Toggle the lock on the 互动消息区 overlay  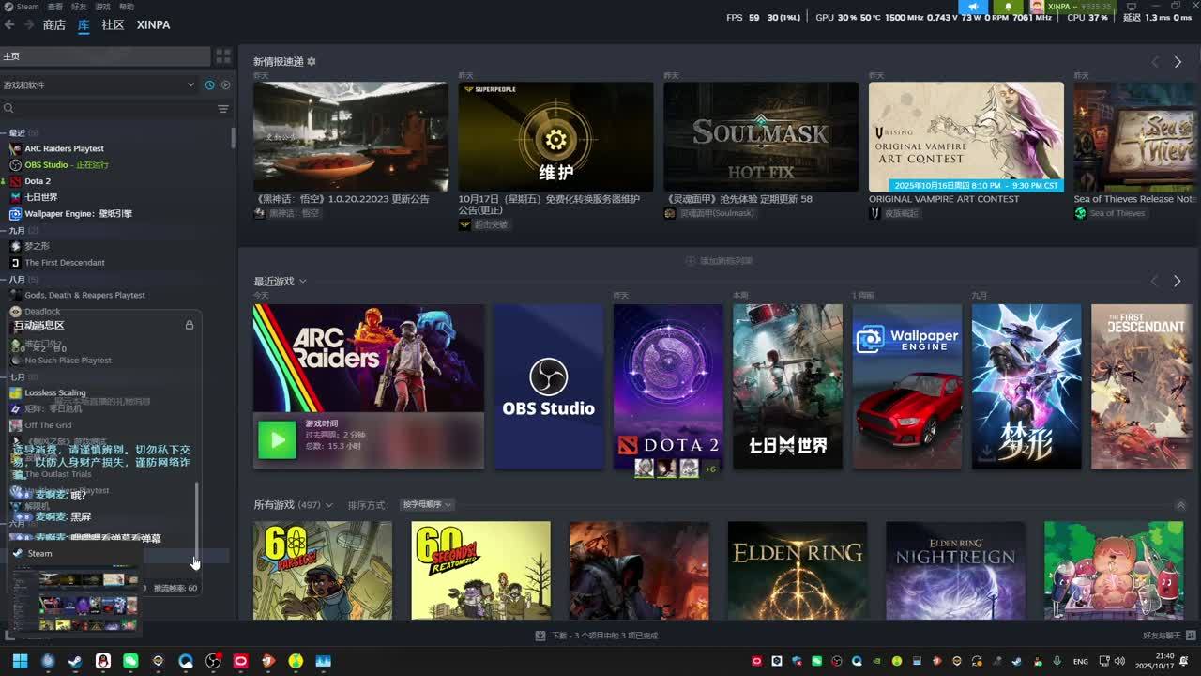189,325
